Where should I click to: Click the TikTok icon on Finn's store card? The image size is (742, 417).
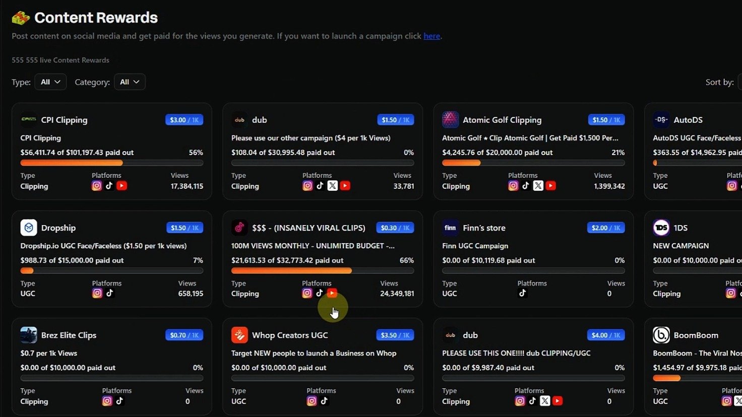tap(522, 293)
